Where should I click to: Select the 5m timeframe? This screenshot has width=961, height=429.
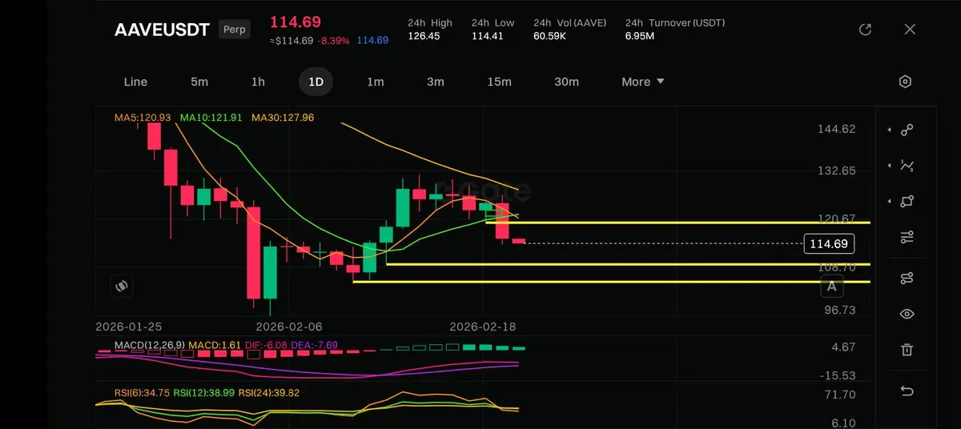tap(199, 82)
